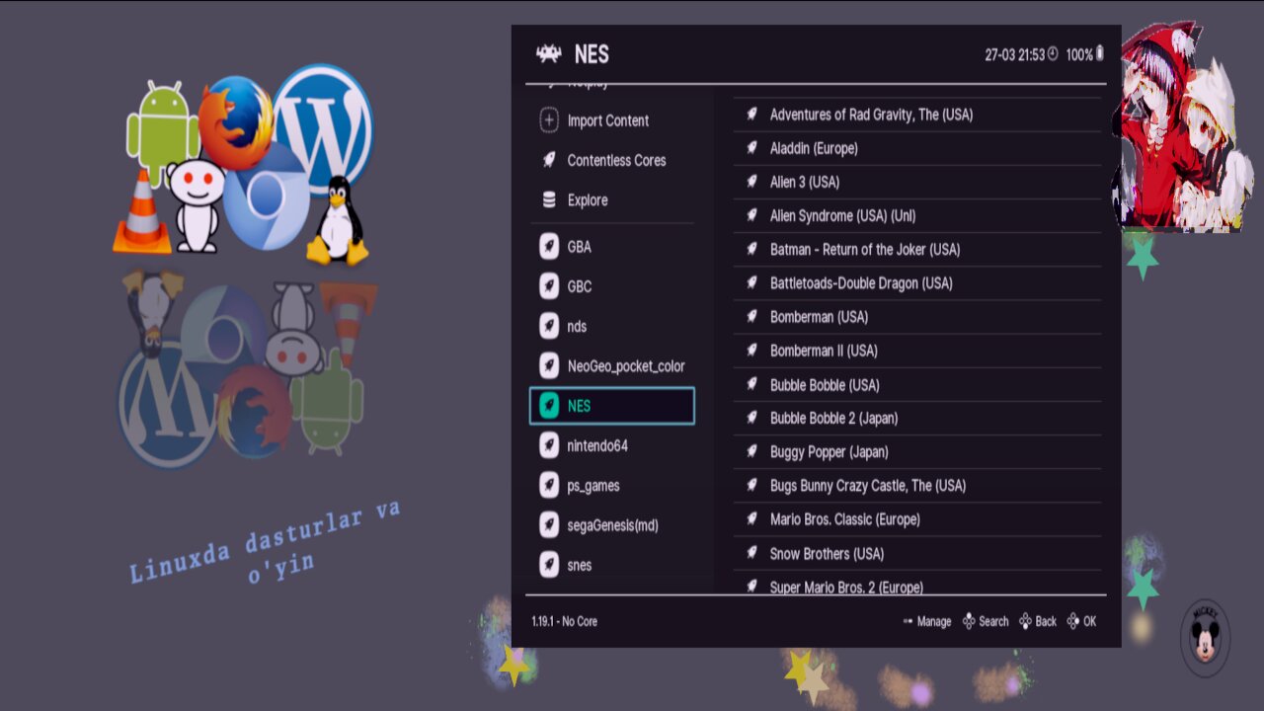Screen dimensions: 1264x711
Task: Click rocket icon beside Snow Brothers (USA)
Action: [751, 553]
